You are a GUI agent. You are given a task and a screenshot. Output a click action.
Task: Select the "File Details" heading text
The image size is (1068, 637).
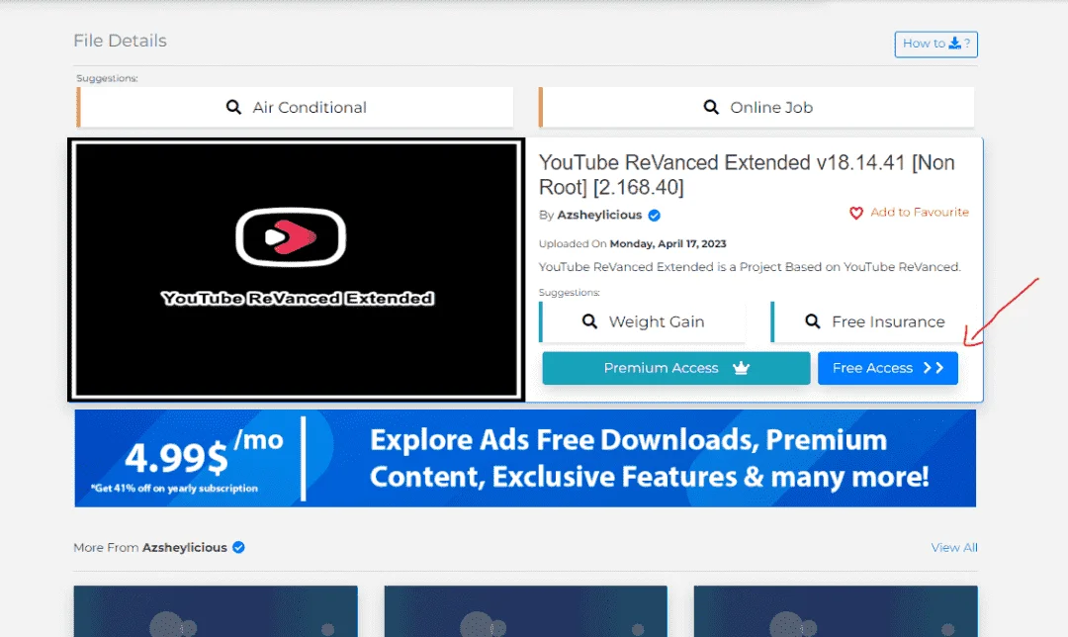pos(120,41)
